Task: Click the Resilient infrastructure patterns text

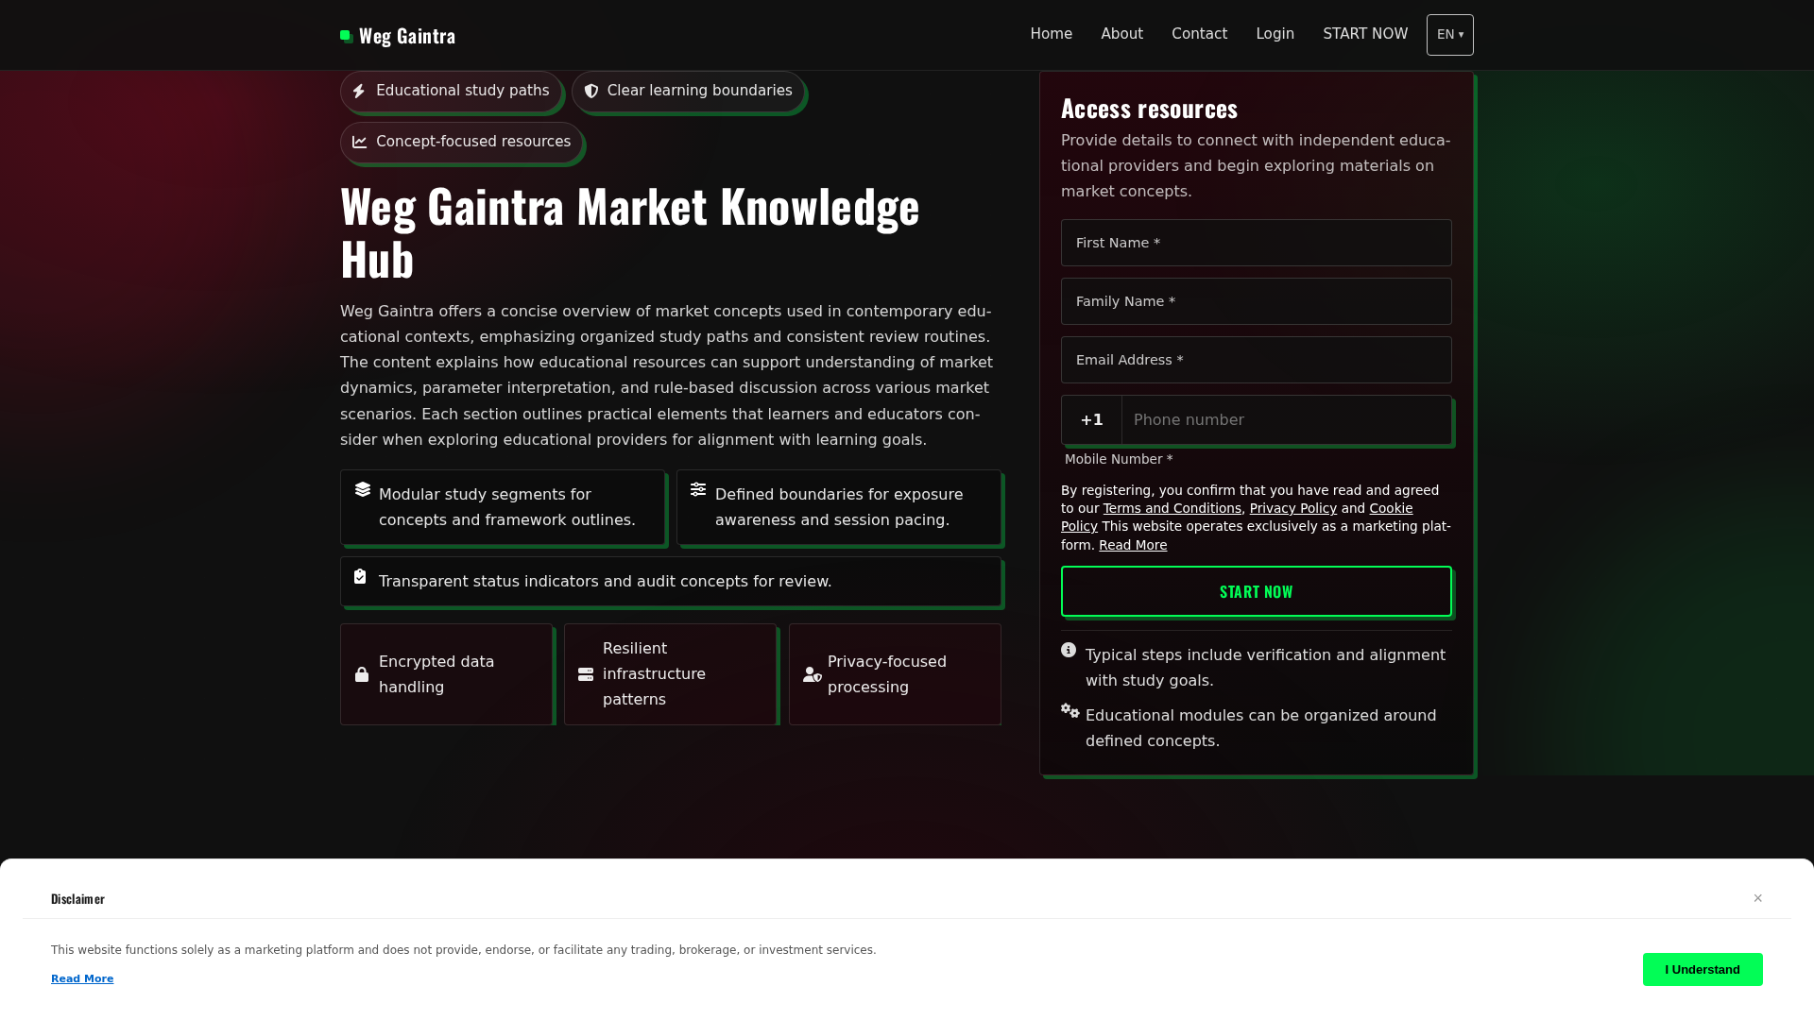Action: [x=655, y=674]
